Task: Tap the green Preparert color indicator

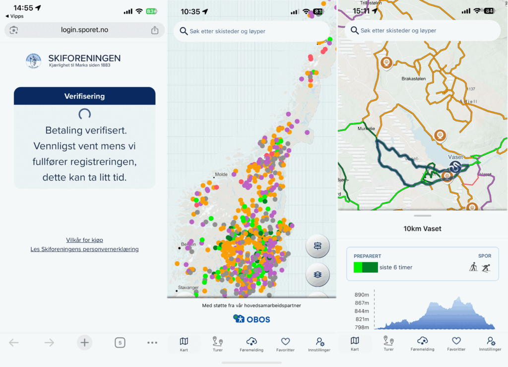Action: coord(366,267)
